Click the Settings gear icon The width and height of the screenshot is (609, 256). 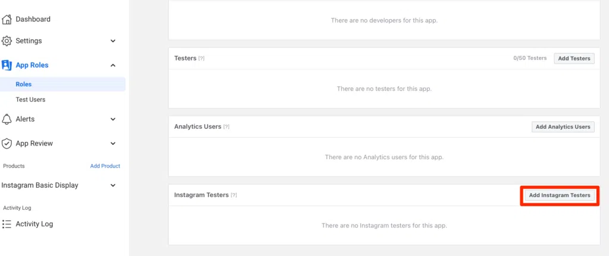(x=7, y=41)
